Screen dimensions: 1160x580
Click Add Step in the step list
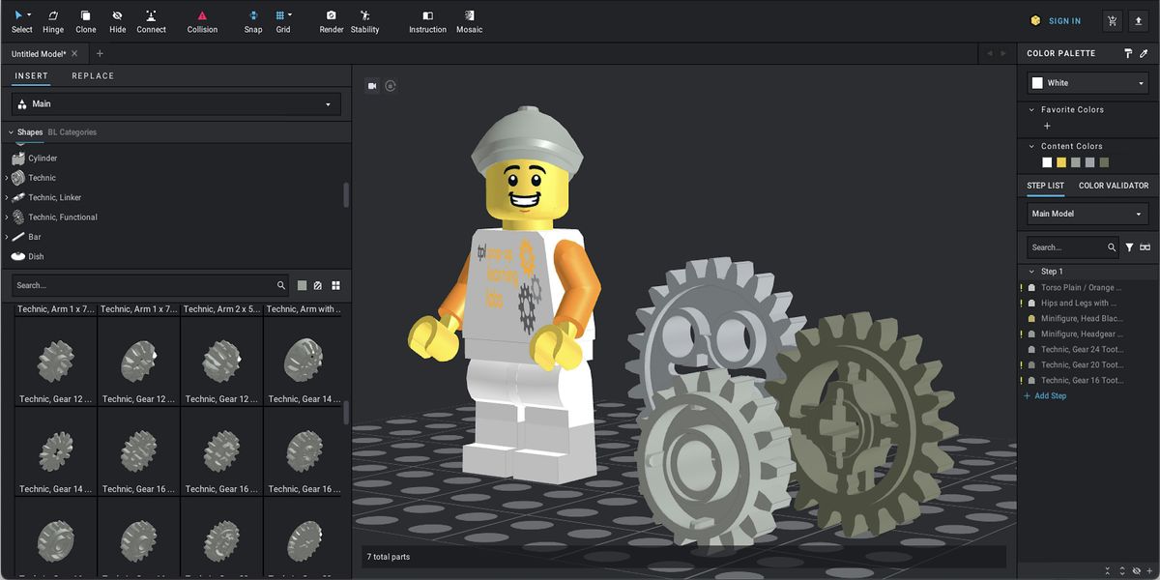(x=1047, y=395)
